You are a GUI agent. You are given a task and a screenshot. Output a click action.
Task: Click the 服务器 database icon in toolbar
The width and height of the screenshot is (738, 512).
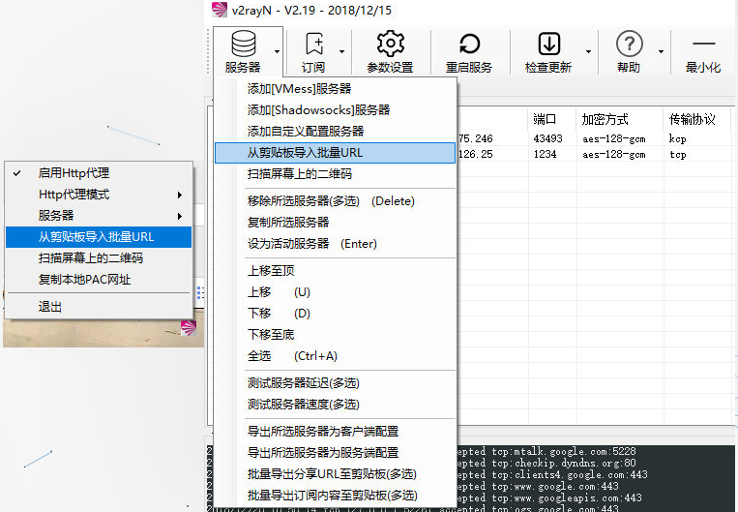(x=244, y=44)
